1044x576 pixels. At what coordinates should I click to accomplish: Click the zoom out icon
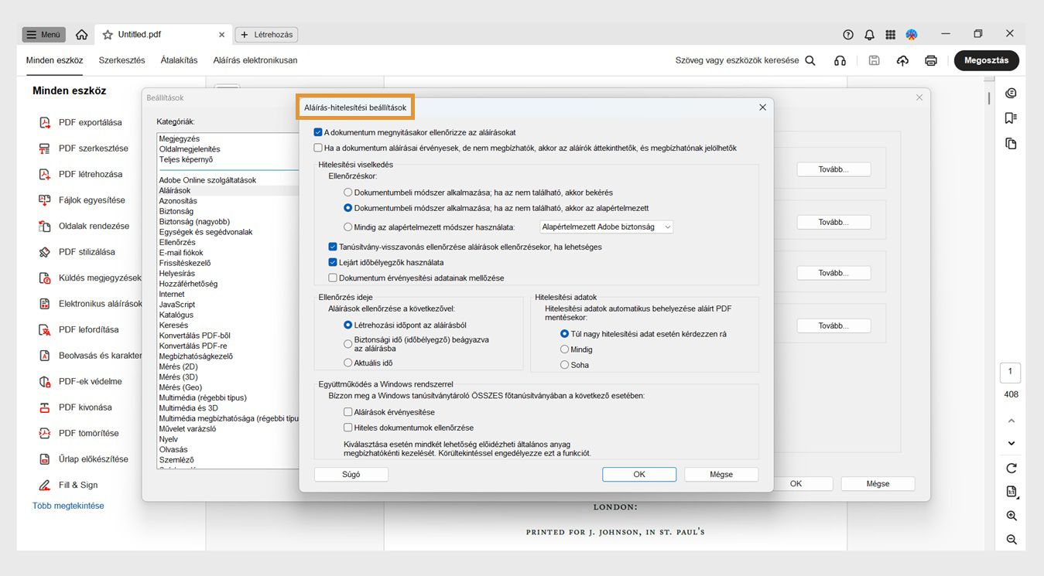(1011, 540)
